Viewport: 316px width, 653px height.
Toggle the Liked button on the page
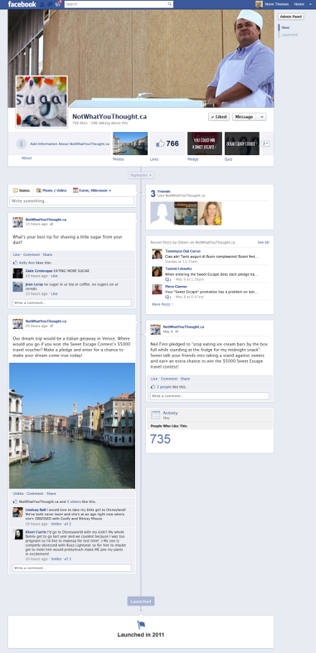point(218,117)
